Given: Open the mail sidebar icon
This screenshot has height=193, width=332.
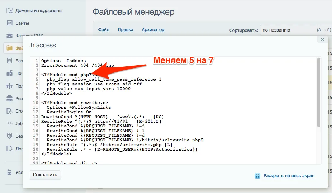Looking at the screenshot, I should pyautogui.click(x=10, y=73).
